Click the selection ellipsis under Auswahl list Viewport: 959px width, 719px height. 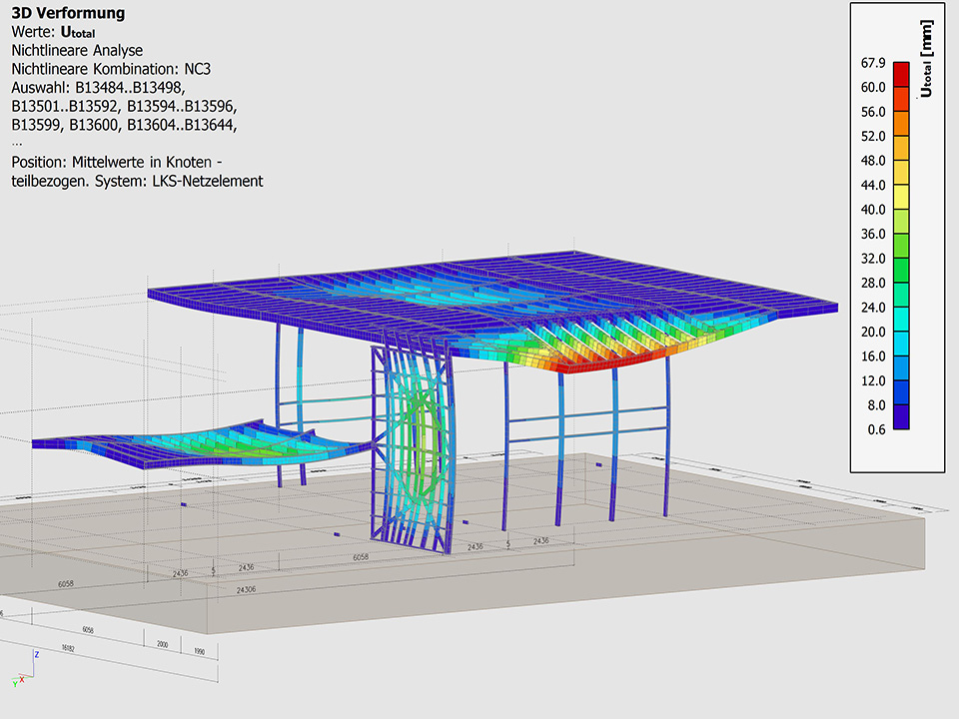coord(17,142)
